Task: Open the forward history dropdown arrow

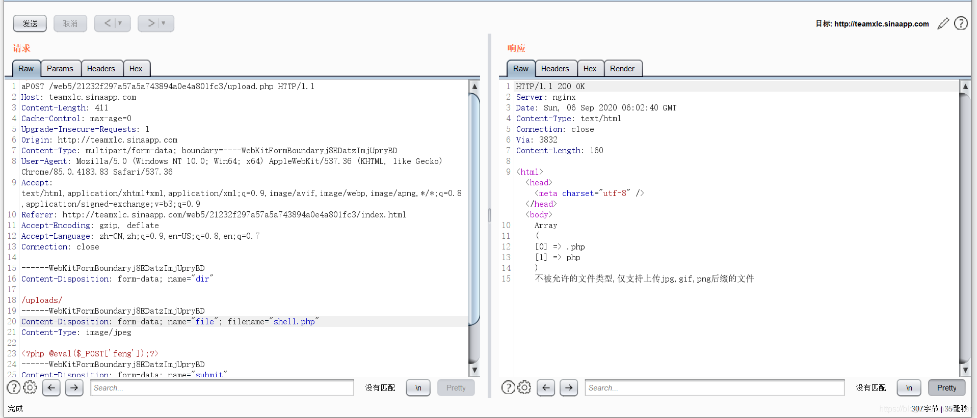Action: pos(164,23)
